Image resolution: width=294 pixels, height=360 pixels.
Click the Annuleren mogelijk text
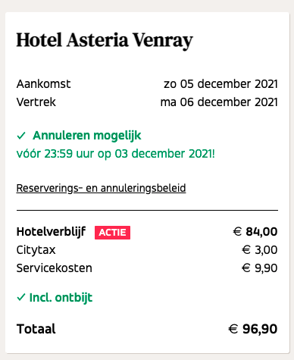click(x=87, y=136)
